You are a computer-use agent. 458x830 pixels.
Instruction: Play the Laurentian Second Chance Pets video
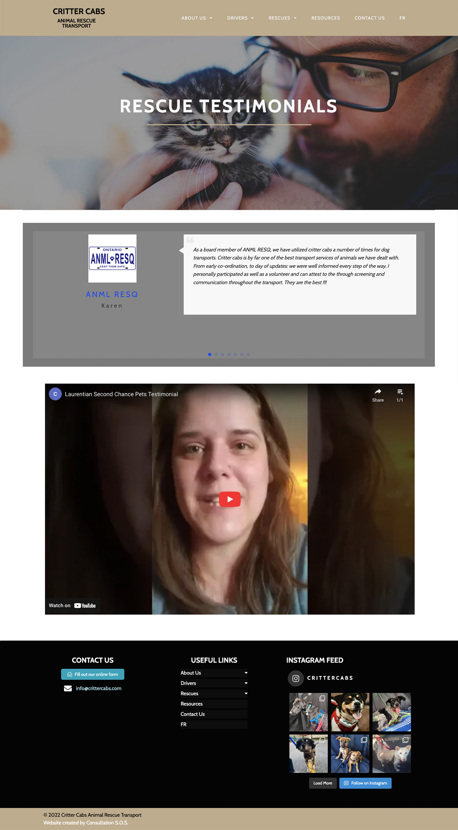click(x=230, y=499)
